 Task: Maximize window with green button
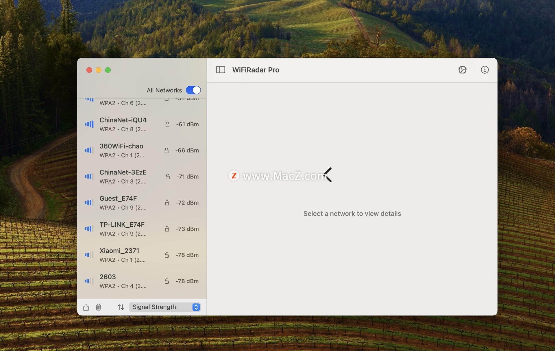[x=108, y=70]
